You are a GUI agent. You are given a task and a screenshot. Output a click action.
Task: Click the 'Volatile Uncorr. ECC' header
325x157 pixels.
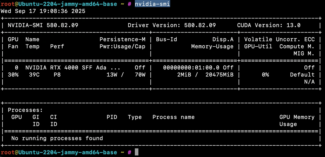[x=279, y=39]
